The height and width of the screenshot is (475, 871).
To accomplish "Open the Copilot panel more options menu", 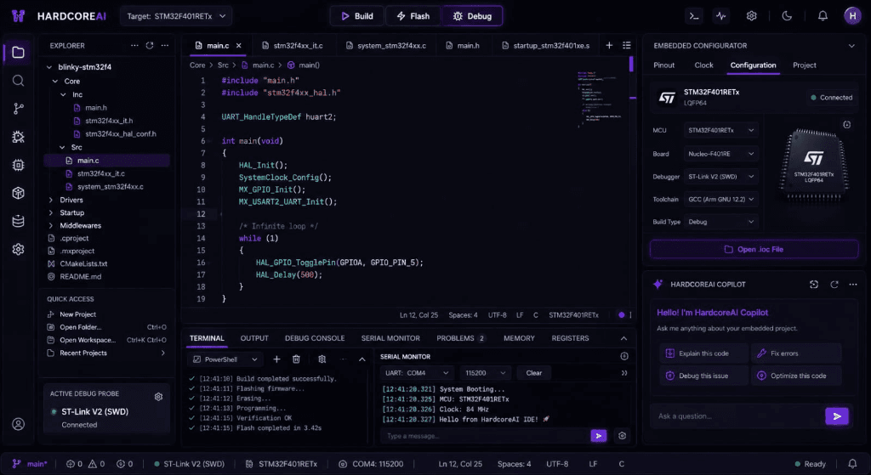I will click(852, 284).
